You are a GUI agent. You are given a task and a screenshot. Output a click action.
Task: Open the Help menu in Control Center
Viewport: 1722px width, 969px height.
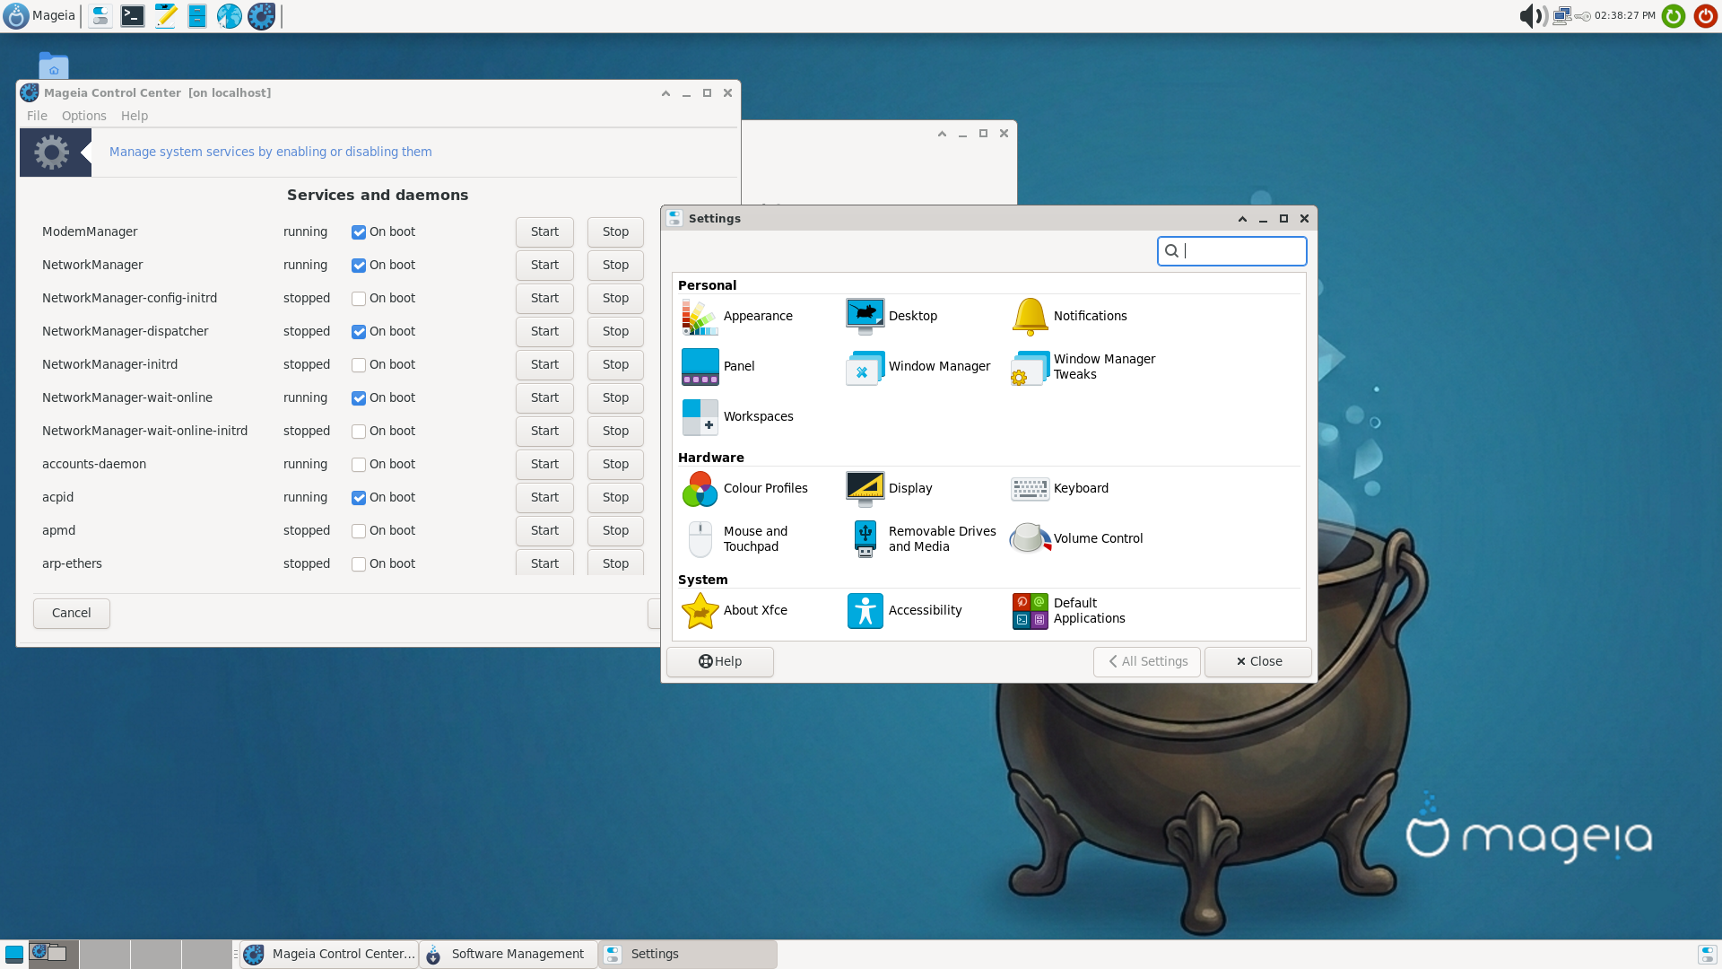135,116
